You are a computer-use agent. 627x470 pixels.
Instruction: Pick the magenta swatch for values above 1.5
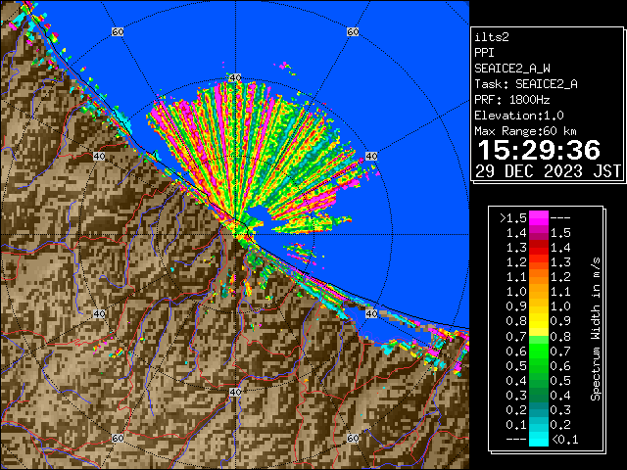tap(539, 218)
